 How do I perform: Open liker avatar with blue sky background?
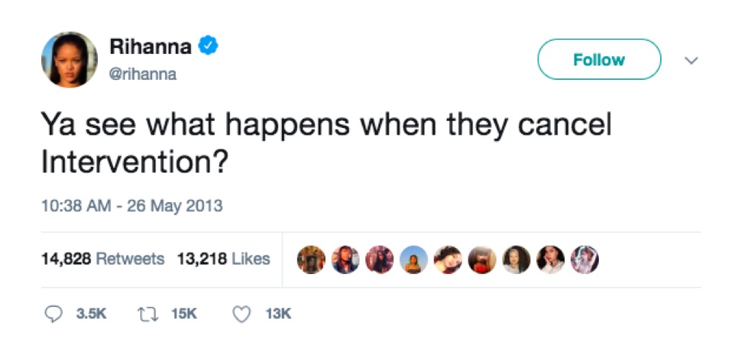click(414, 259)
